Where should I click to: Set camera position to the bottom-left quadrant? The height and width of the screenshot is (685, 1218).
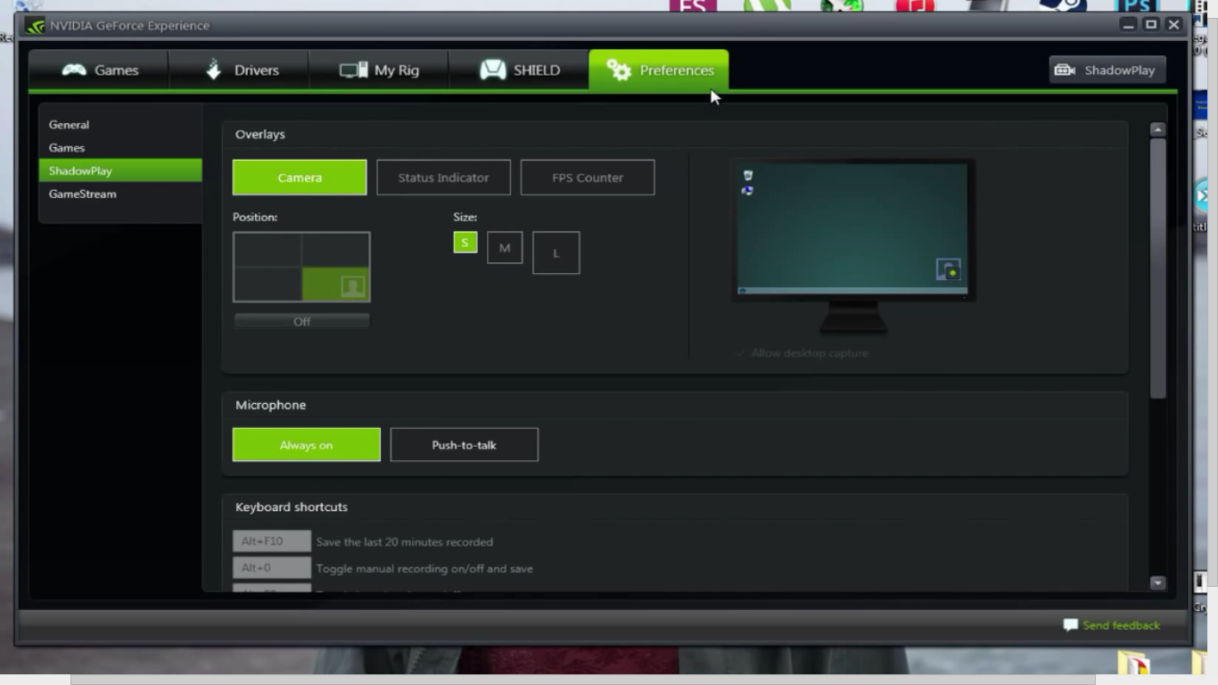[267, 284]
